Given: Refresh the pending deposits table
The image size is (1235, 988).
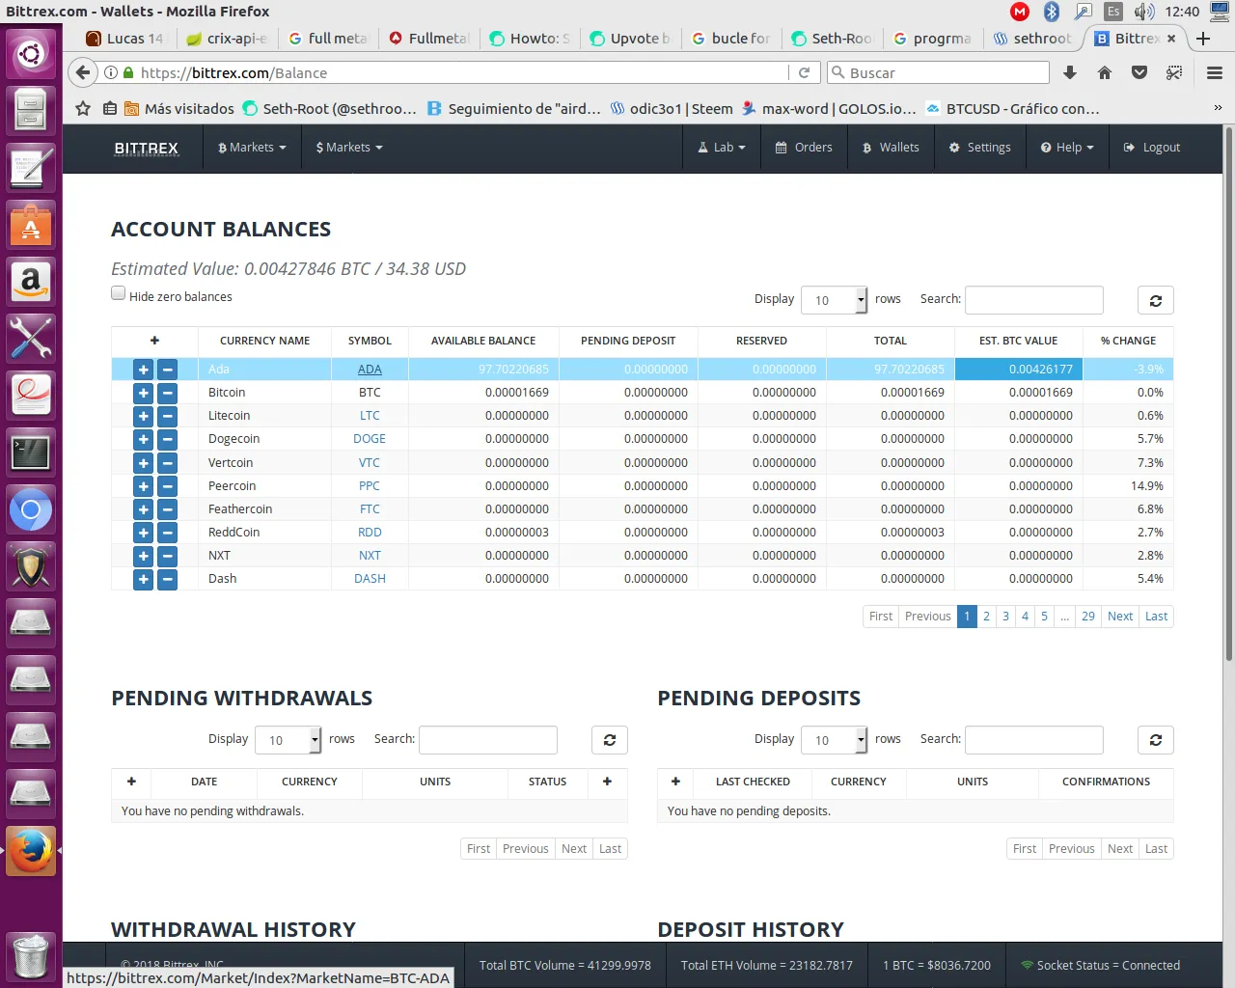Looking at the screenshot, I should 1155,740.
